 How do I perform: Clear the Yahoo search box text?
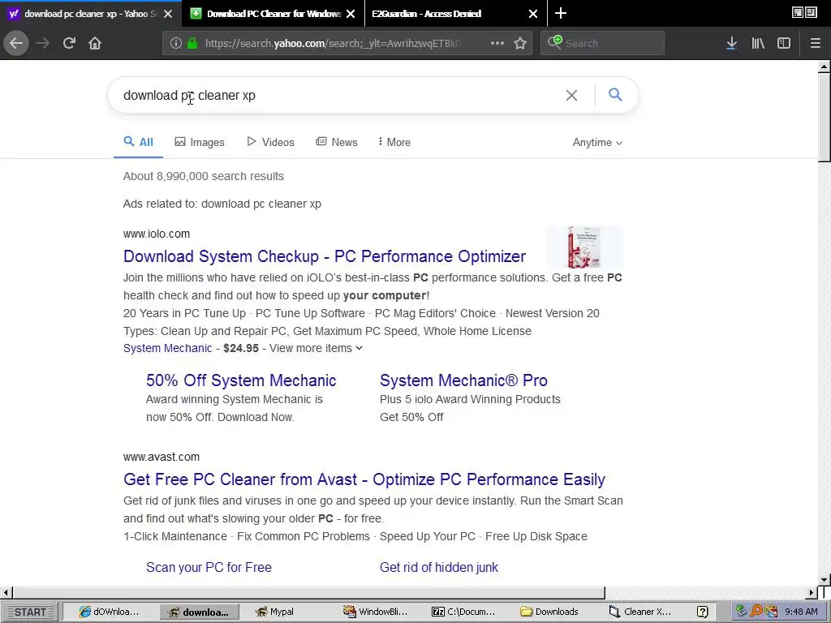[571, 96]
